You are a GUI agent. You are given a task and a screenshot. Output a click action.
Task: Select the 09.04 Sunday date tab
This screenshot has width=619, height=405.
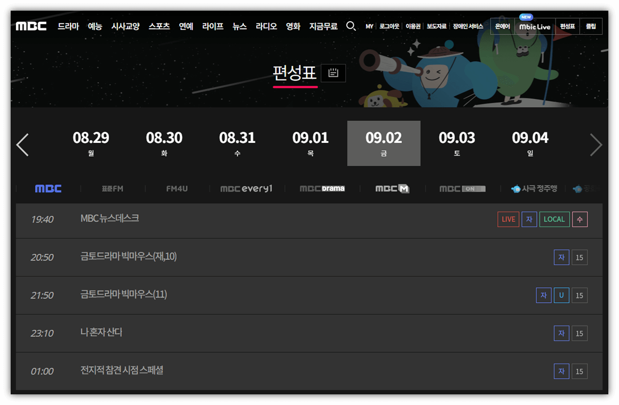coord(530,143)
